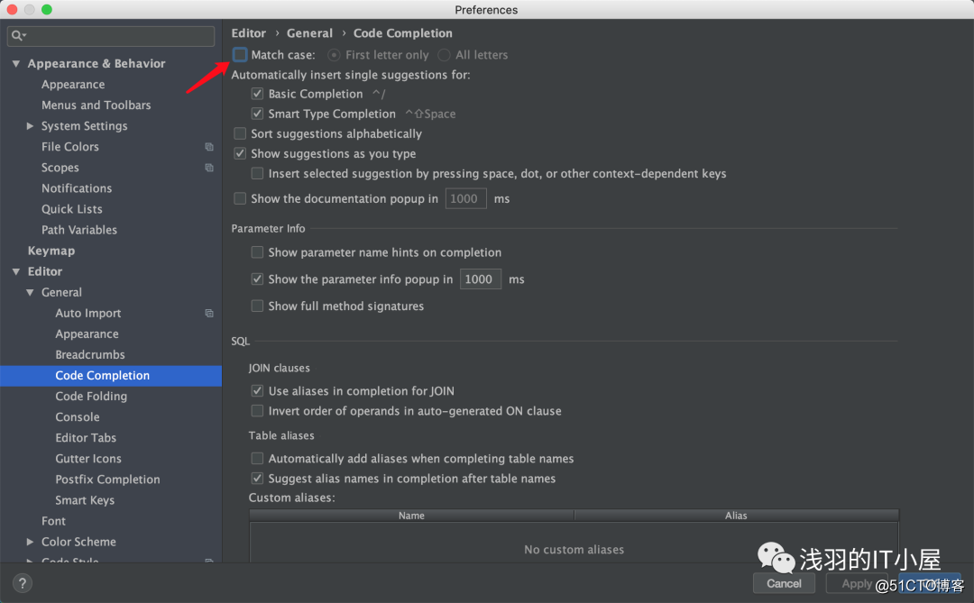Click Editor in the breadcrumb path
Screen dimensions: 974x603
click(248, 32)
